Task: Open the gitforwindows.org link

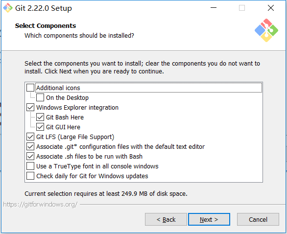Action: tap(40, 204)
